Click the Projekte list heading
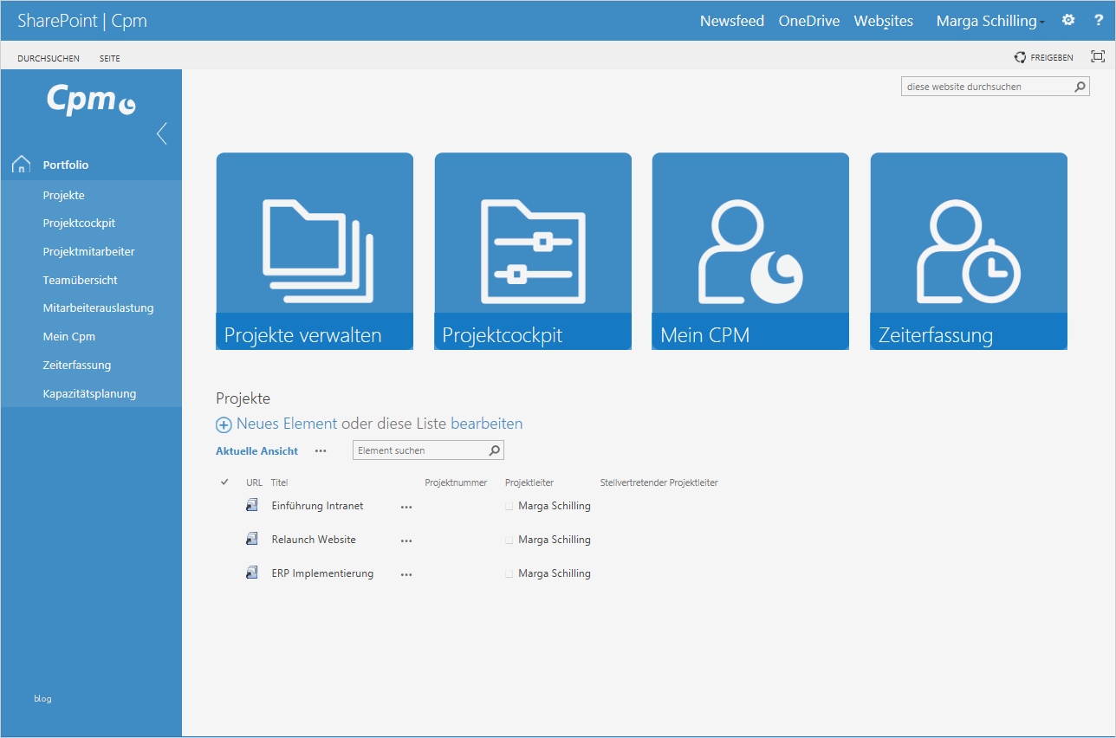Viewport: 1116px width, 738px height. coord(243,398)
